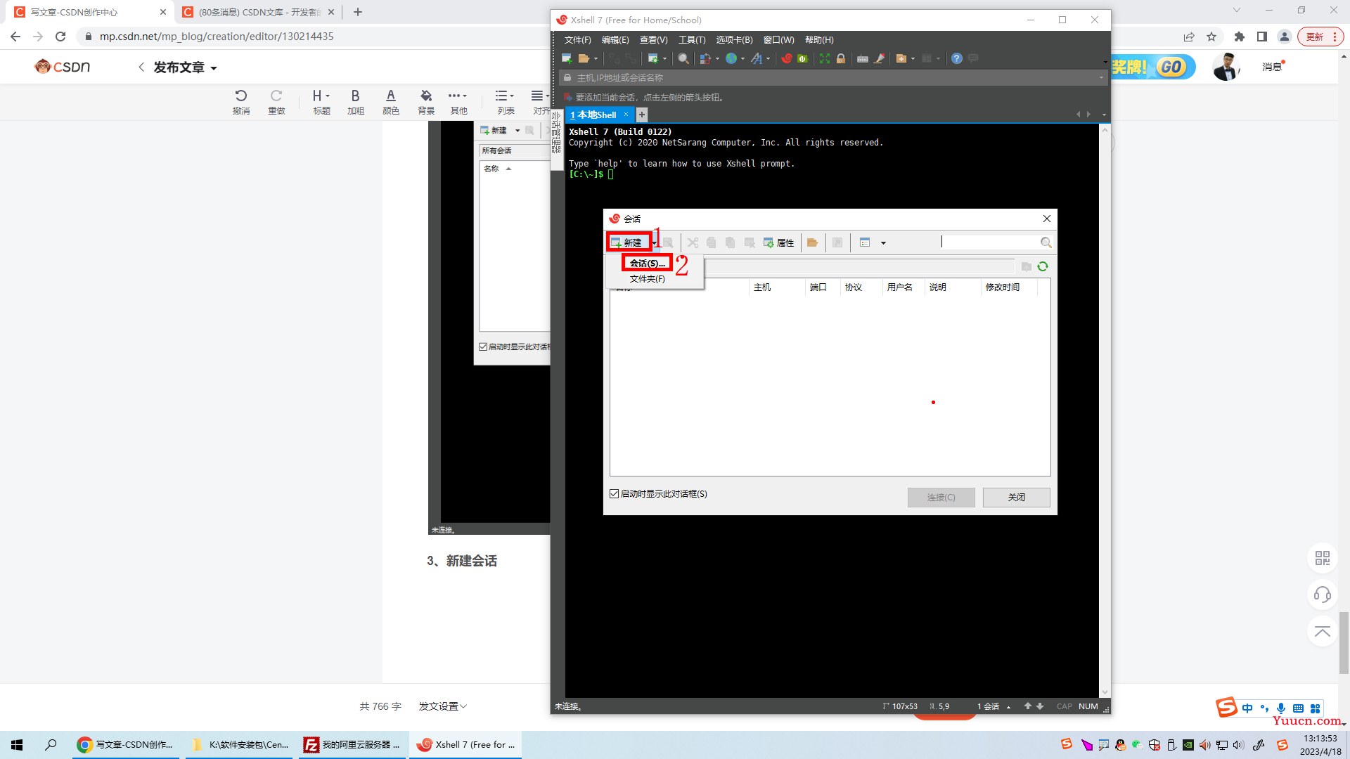1350x759 pixels.
Task: Click the red Xshell swirl icon in toolbar
Action: point(787,58)
